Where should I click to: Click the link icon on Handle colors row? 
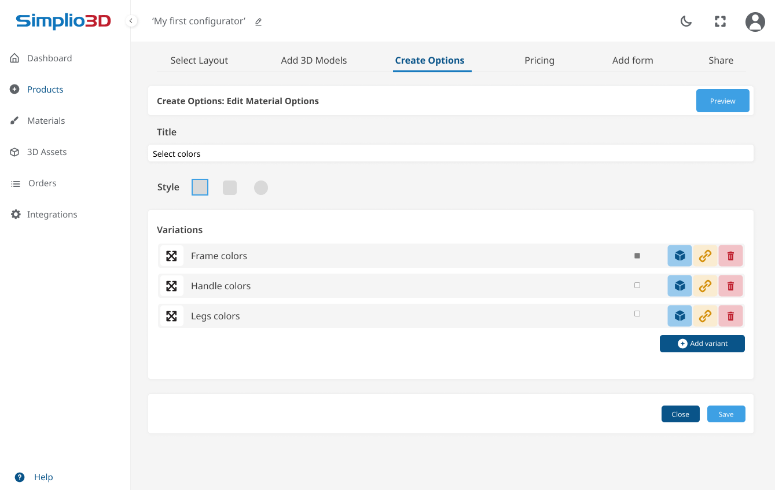(x=705, y=285)
